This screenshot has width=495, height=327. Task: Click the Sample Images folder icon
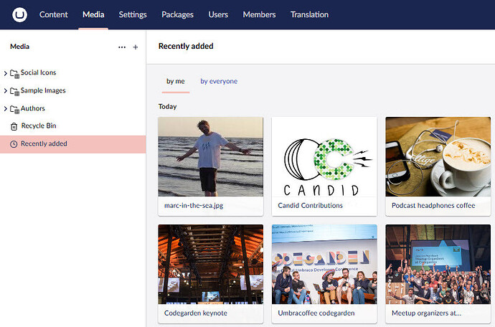(x=14, y=92)
